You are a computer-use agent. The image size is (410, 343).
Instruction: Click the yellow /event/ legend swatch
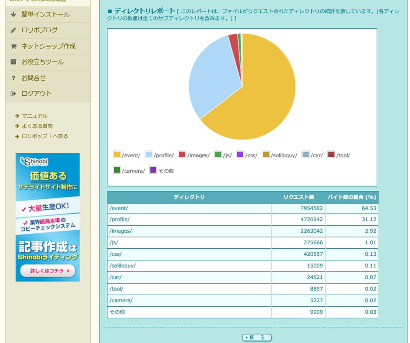point(117,155)
